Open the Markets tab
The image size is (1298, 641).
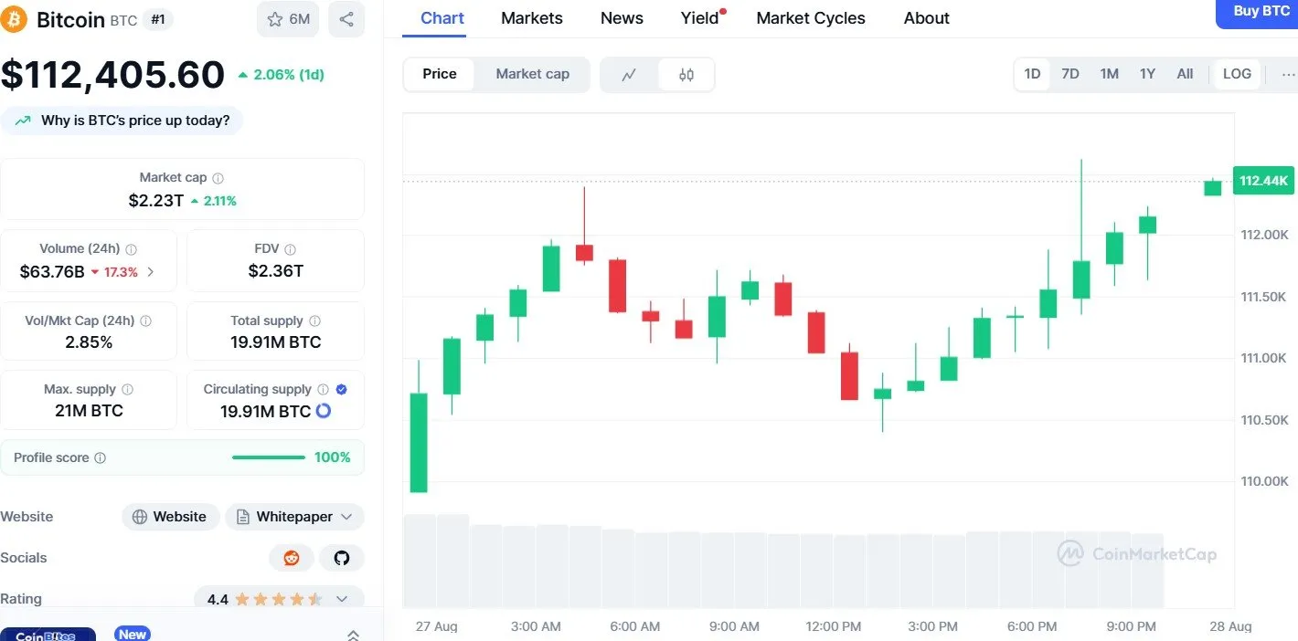tap(532, 18)
